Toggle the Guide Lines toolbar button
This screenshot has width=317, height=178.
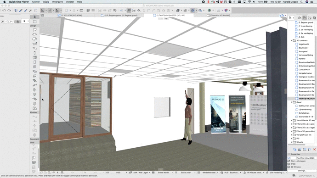click(x=42, y=10)
